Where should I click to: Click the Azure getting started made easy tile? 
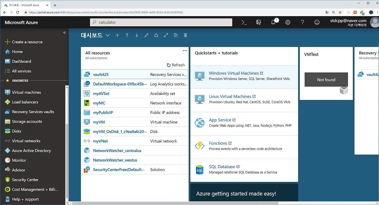244,193
